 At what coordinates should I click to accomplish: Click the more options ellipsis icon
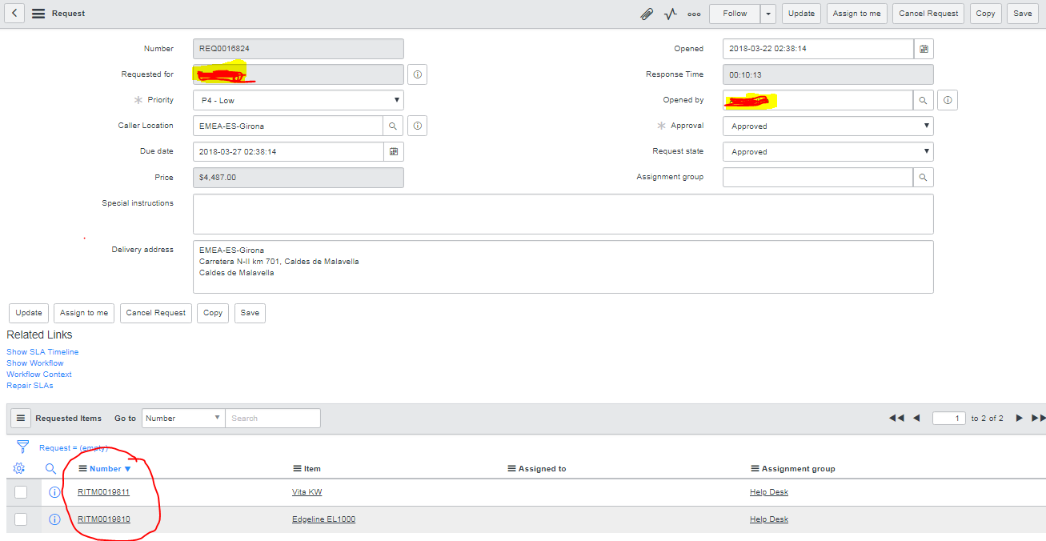coord(693,14)
